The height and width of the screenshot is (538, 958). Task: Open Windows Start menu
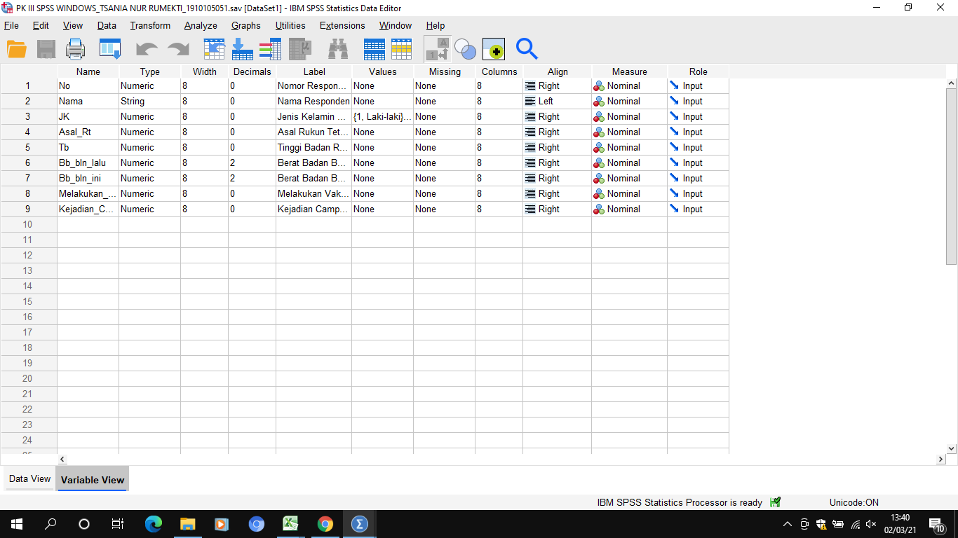coord(16,524)
